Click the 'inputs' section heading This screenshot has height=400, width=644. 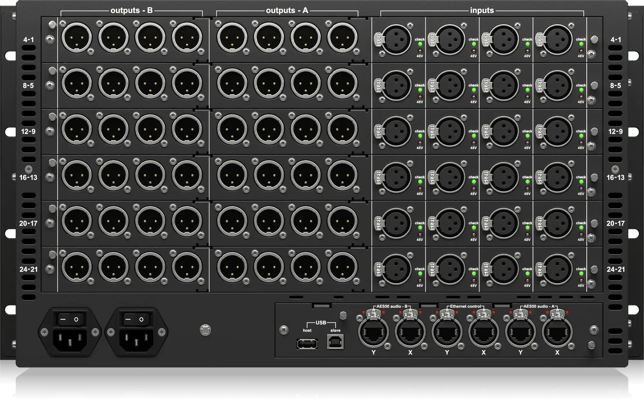[482, 10]
